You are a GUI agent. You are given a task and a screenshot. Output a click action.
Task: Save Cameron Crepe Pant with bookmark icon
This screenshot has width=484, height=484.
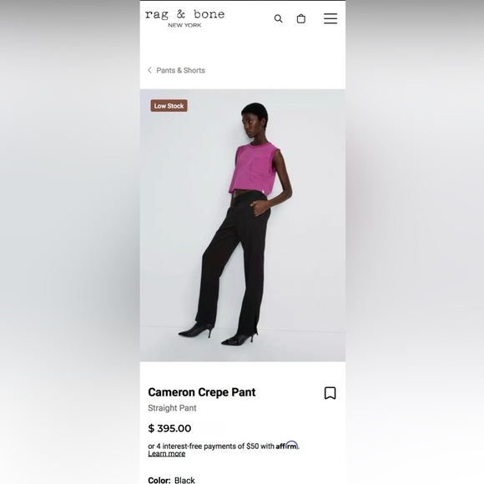(330, 393)
